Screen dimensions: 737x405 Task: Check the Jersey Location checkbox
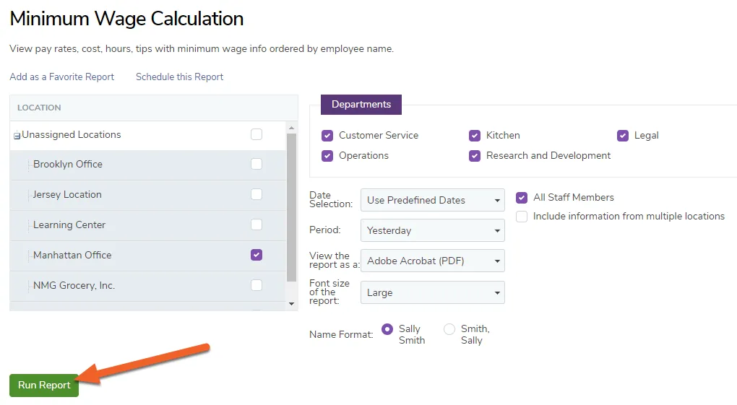click(257, 194)
